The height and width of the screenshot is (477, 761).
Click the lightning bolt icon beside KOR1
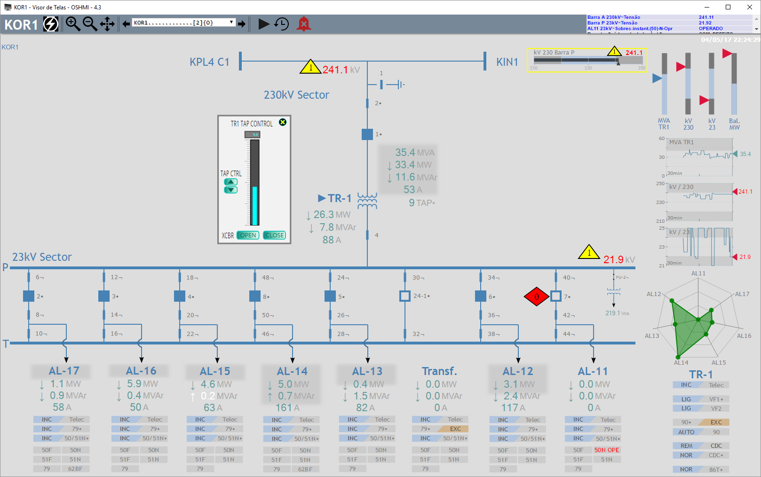(51, 23)
